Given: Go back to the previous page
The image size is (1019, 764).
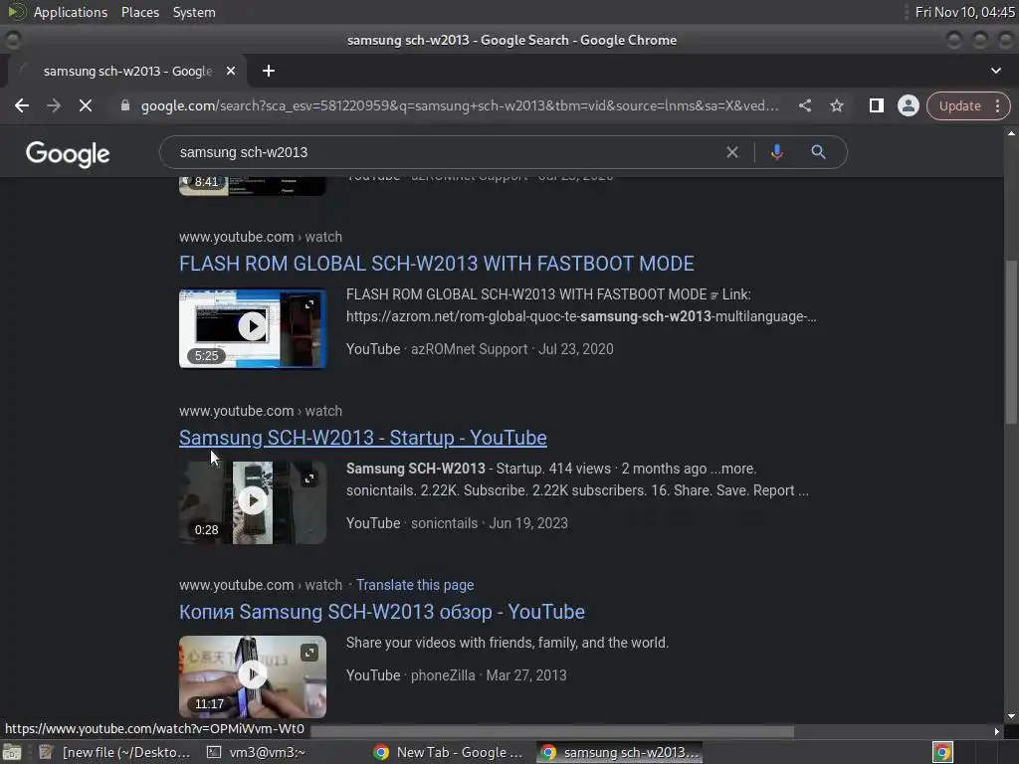Looking at the screenshot, I should coord(22,105).
